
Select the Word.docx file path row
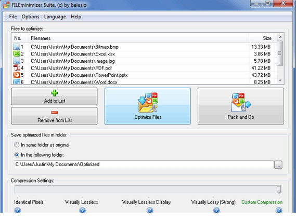74,82
